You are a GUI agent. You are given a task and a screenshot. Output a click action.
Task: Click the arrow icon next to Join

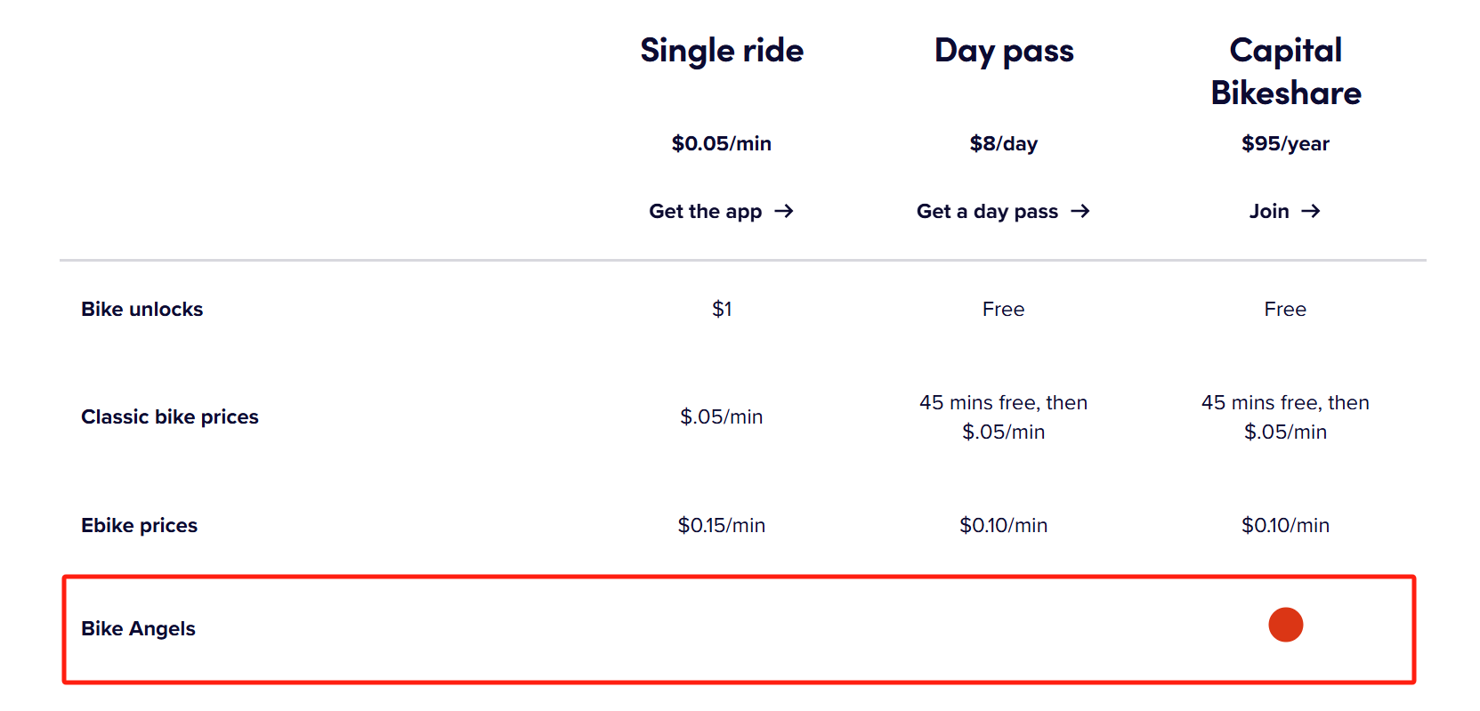[1310, 211]
